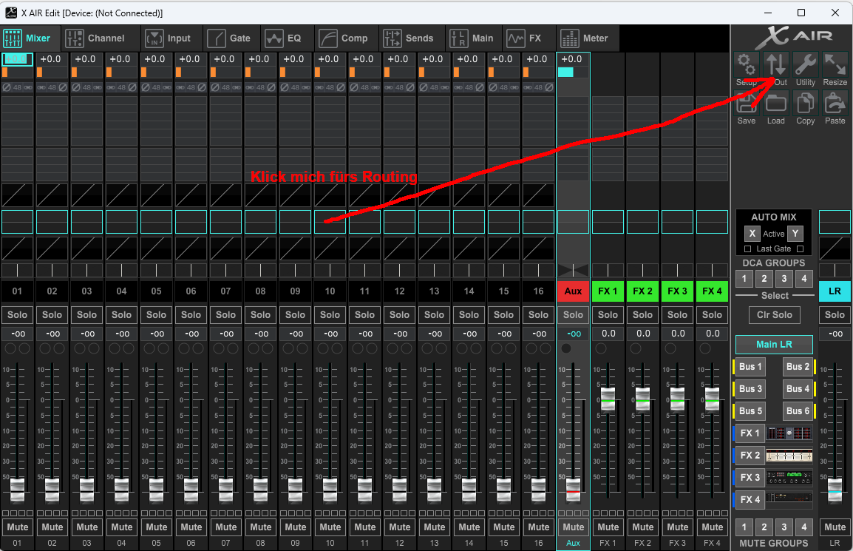Open the Utility wrench icon
This screenshot has height=551, width=853.
click(806, 65)
